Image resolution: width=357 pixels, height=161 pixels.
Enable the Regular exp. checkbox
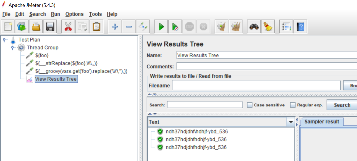[x=293, y=105]
